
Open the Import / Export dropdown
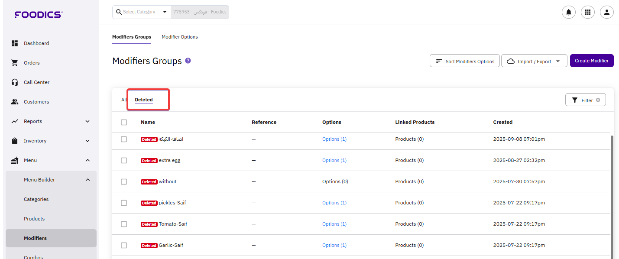tap(534, 61)
